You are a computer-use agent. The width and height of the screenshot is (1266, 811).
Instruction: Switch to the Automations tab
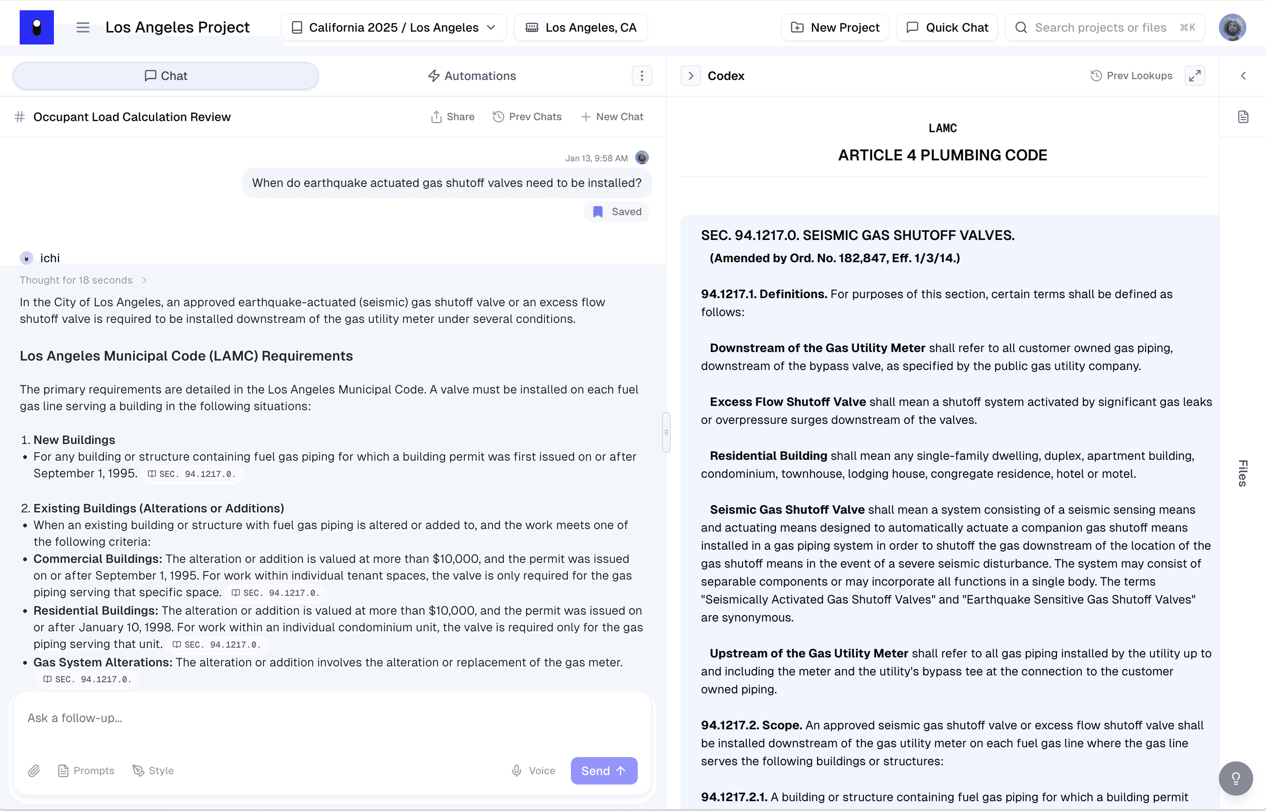pos(472,76)
